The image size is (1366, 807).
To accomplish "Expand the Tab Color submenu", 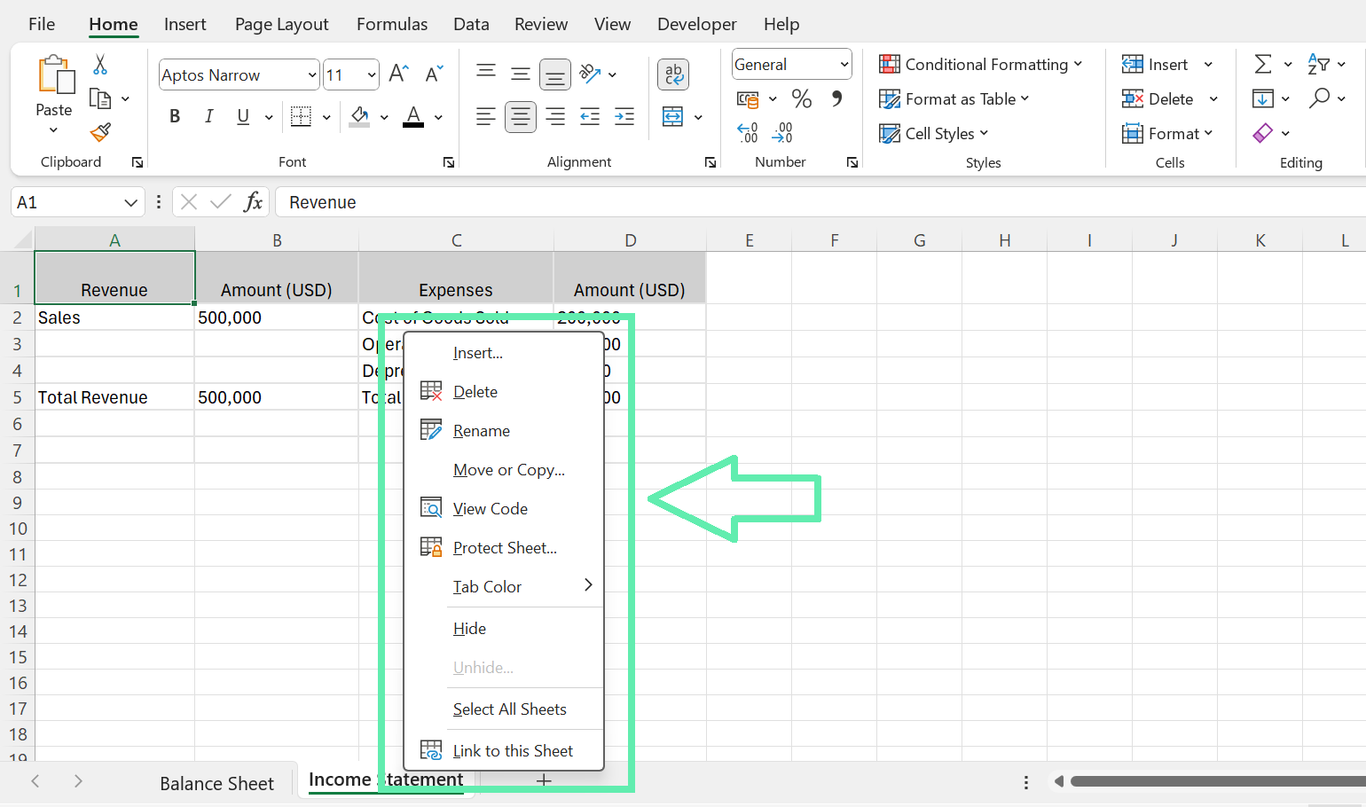I will tap(487, 586).
